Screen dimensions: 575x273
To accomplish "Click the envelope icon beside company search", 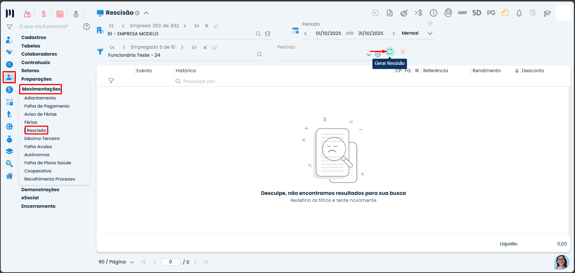I will click(268, 34).
